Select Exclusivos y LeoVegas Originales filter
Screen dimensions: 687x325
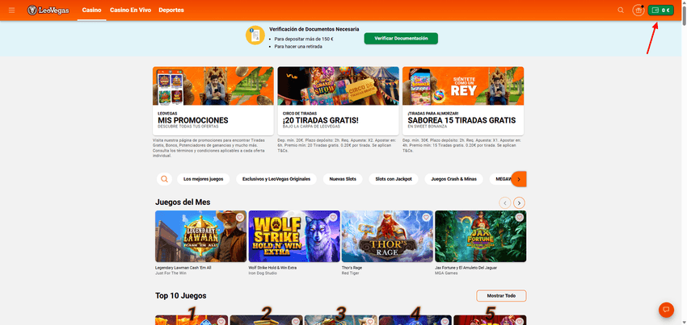point(276,179)
